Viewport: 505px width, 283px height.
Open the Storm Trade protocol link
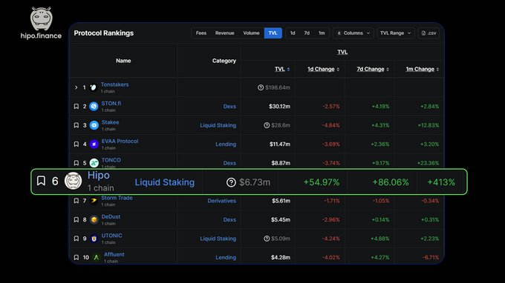(x=117, y=198)
